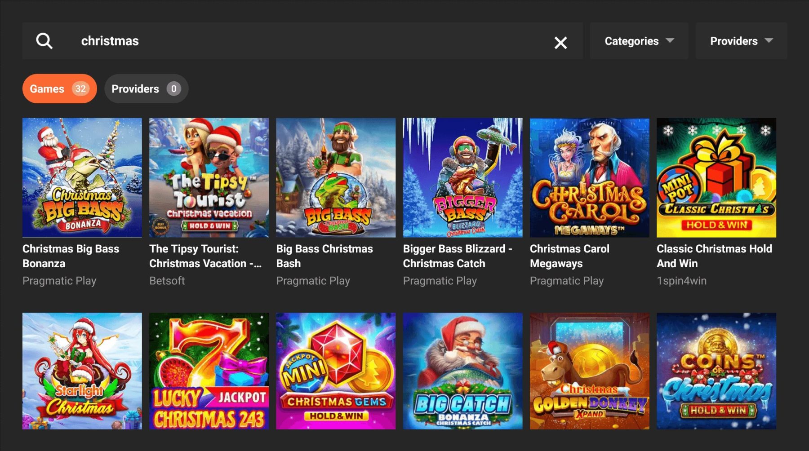The width and height of the screenshot is (809, 451).
Task: Launch Big Catch Bonanza Christmas Catch thumbnail
Action: tap(462, 371)
